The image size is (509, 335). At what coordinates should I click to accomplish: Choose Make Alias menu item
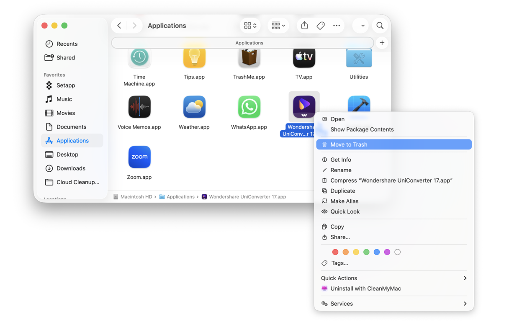pos(394,201)
